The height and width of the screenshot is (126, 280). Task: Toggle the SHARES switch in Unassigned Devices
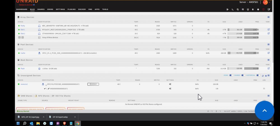243,75
